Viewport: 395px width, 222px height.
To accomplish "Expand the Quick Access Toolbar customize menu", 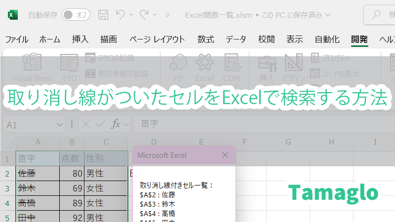I will [167, 15].
